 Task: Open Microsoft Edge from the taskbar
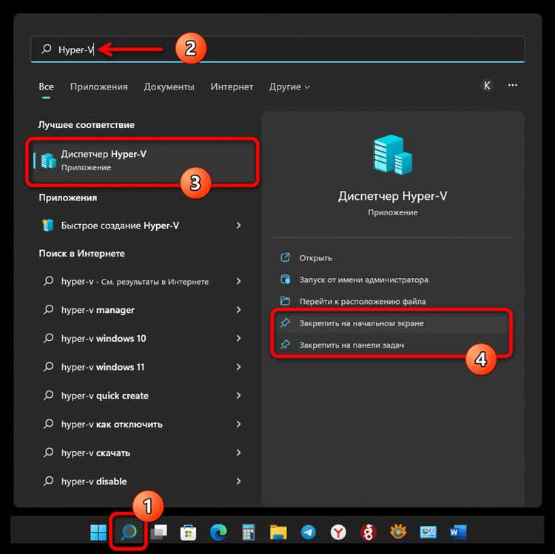(x=218, y=532)
